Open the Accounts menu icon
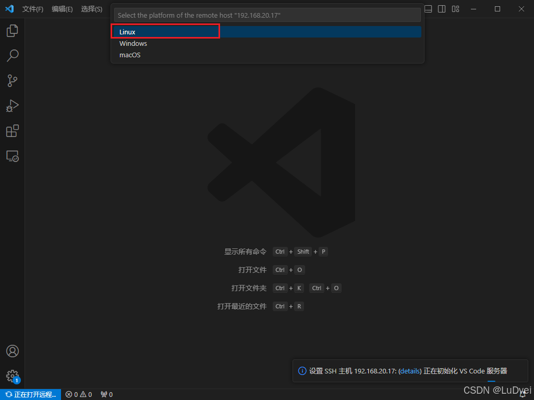The width and height of the screenshot is (534, 400). tap(13, 351)
